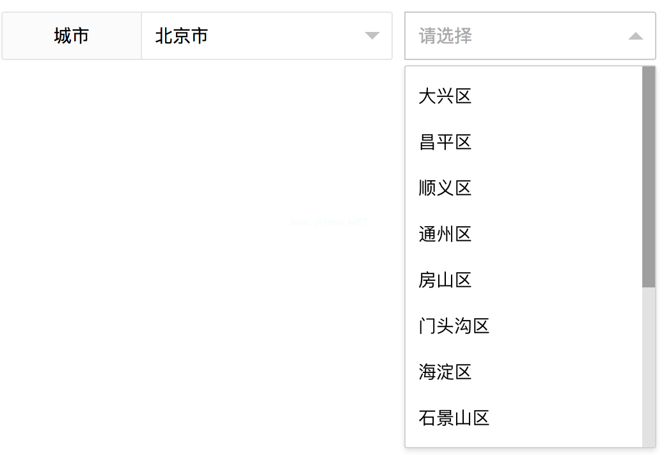Choose 昌平区 in the dropdown list
Screen dimensions: 664x456
[445, 142]
